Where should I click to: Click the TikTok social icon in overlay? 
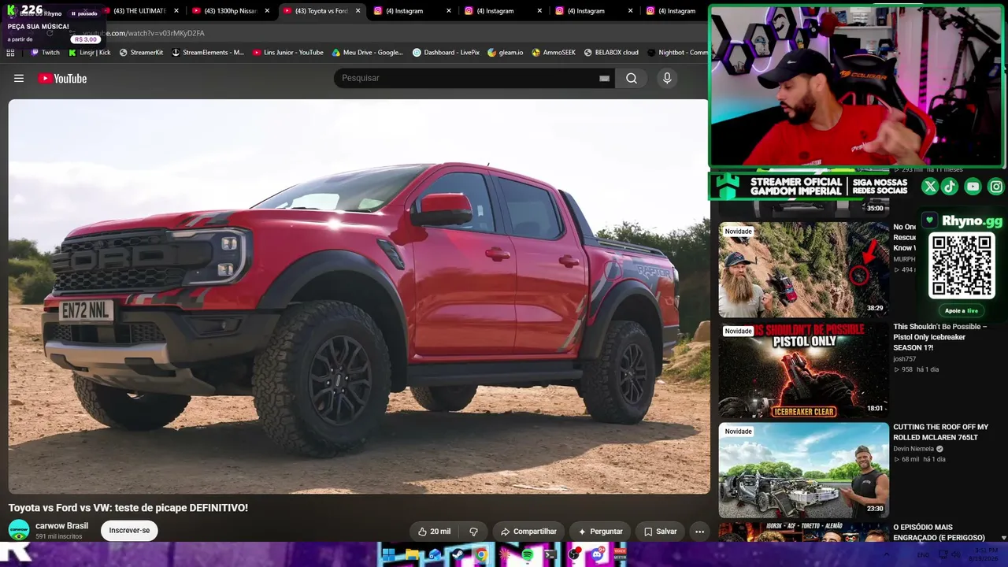950,187
